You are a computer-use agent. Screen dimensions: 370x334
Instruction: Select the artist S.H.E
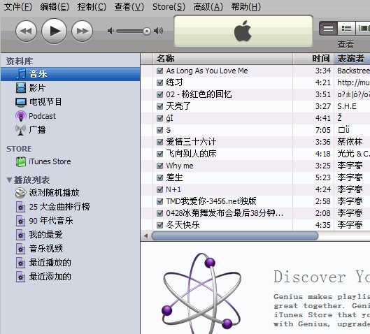[x=347, y=106]
